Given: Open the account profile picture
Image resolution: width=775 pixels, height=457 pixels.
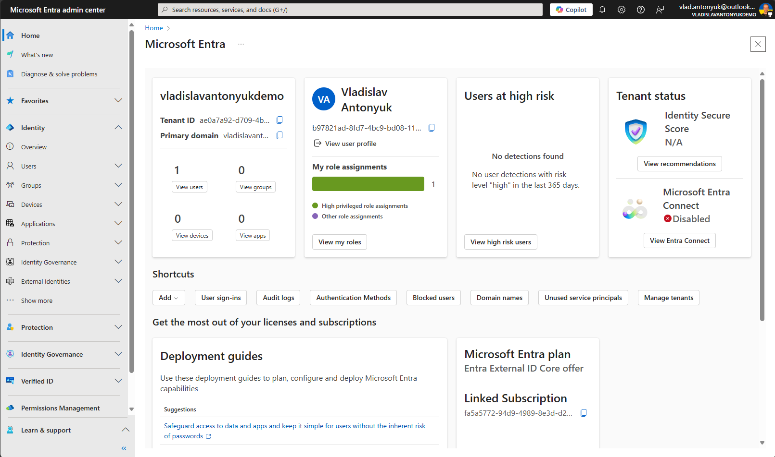Looking at the screenshot, I should tap(765, 10).
